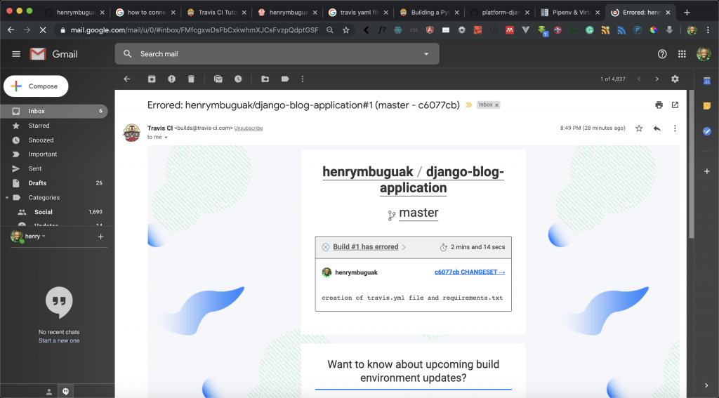Open Gmail settings gear
Viewport: 719px width, 398px height.
(x=675, y=79)
